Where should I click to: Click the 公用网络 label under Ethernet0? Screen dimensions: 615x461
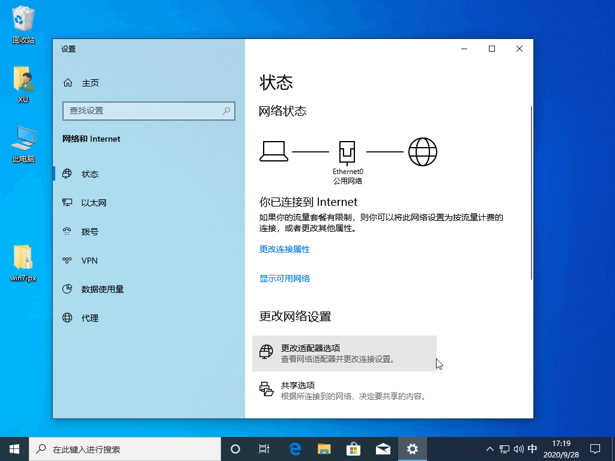click(348, 181)
